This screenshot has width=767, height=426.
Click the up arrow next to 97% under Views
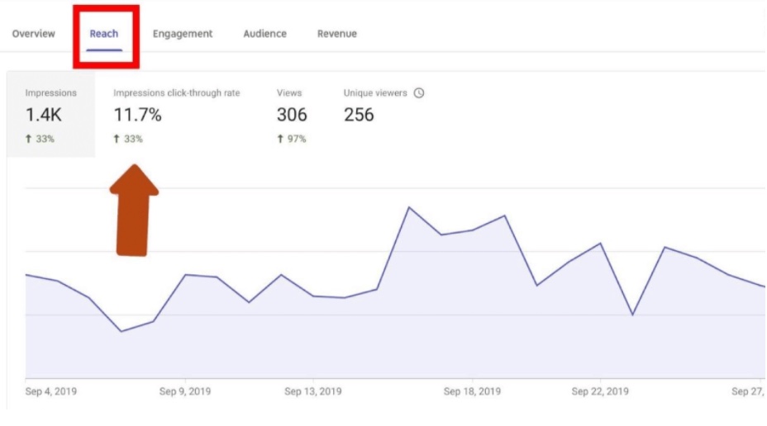(x=280, y=139)
